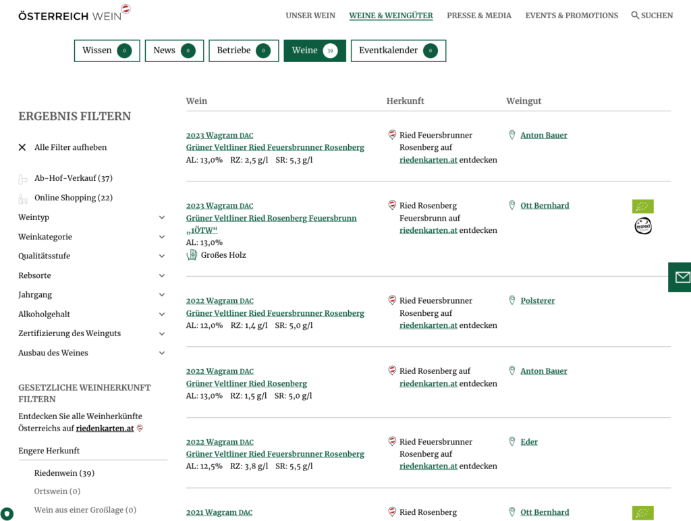Click the Engere Herkunft heading
Image resolution: width=691 pixels, height=521 pixels.
[x=49, y=450]
